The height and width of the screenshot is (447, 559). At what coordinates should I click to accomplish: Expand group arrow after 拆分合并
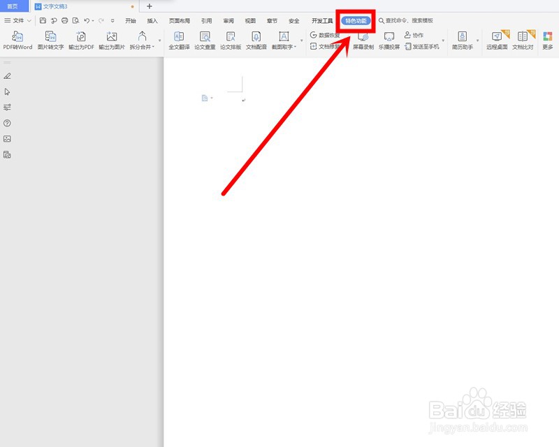160,41
